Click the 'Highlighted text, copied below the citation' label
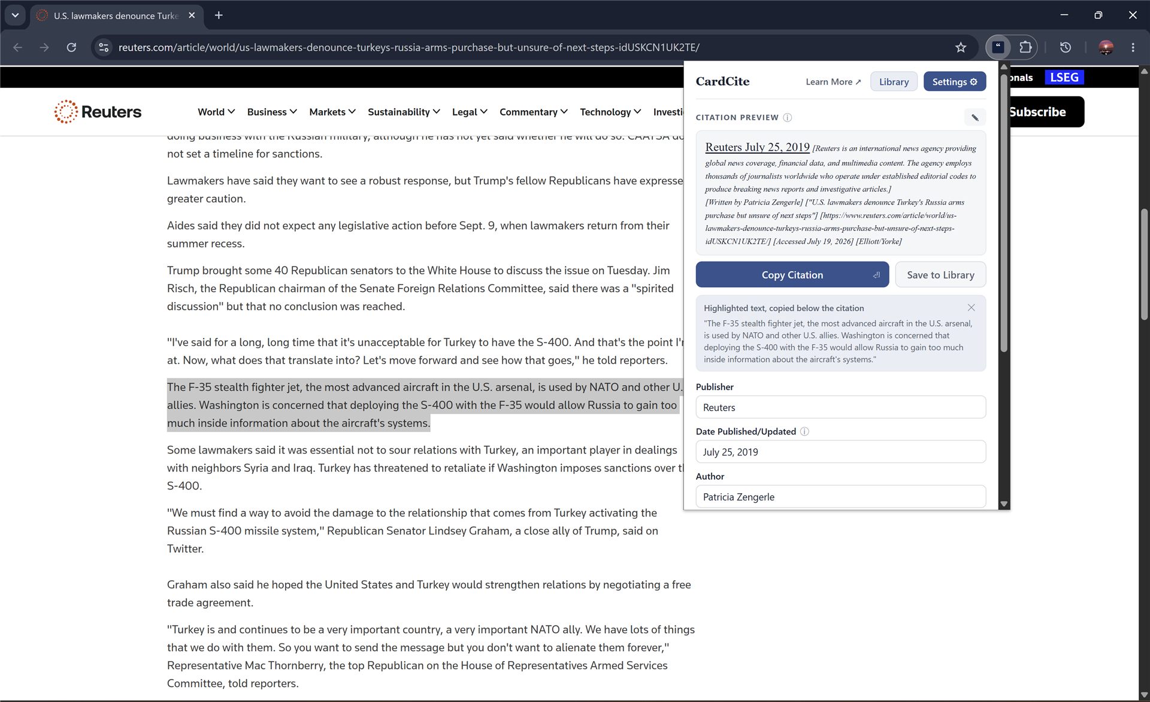The height and width of the screenshot is (702, 1150). [783, 308]
